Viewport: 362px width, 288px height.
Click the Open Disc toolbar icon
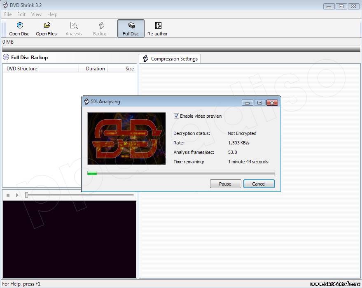click(20, 26)
